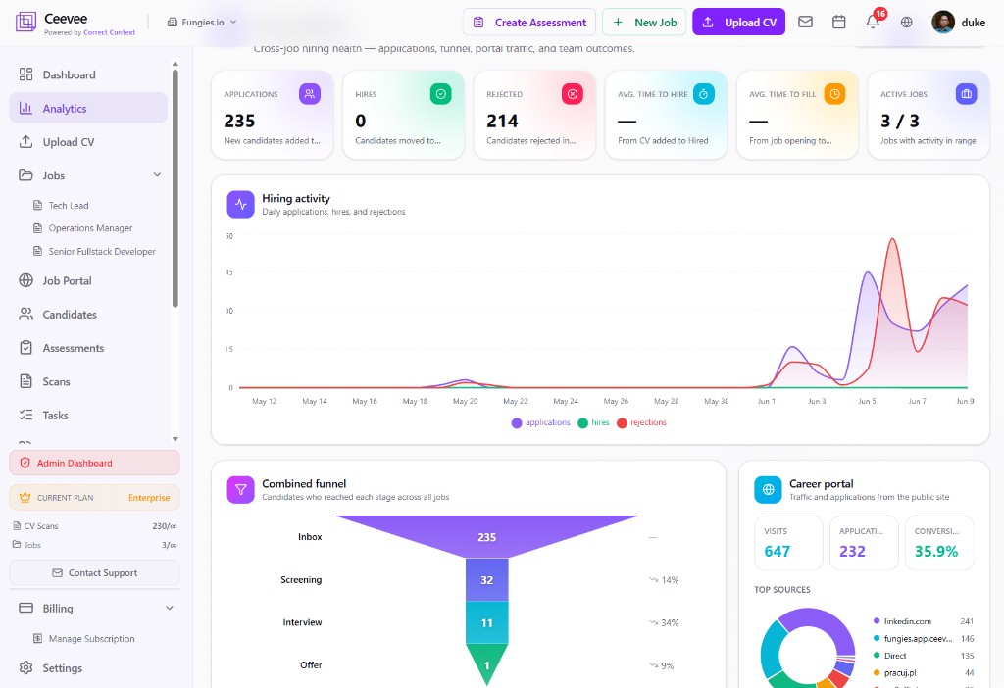Click the Job Portal globe icon in sidebar

pyautogui.click(x=25, y=280)
